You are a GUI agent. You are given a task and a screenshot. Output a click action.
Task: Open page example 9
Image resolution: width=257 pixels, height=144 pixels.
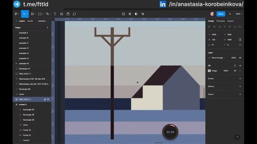pos(23,33)
